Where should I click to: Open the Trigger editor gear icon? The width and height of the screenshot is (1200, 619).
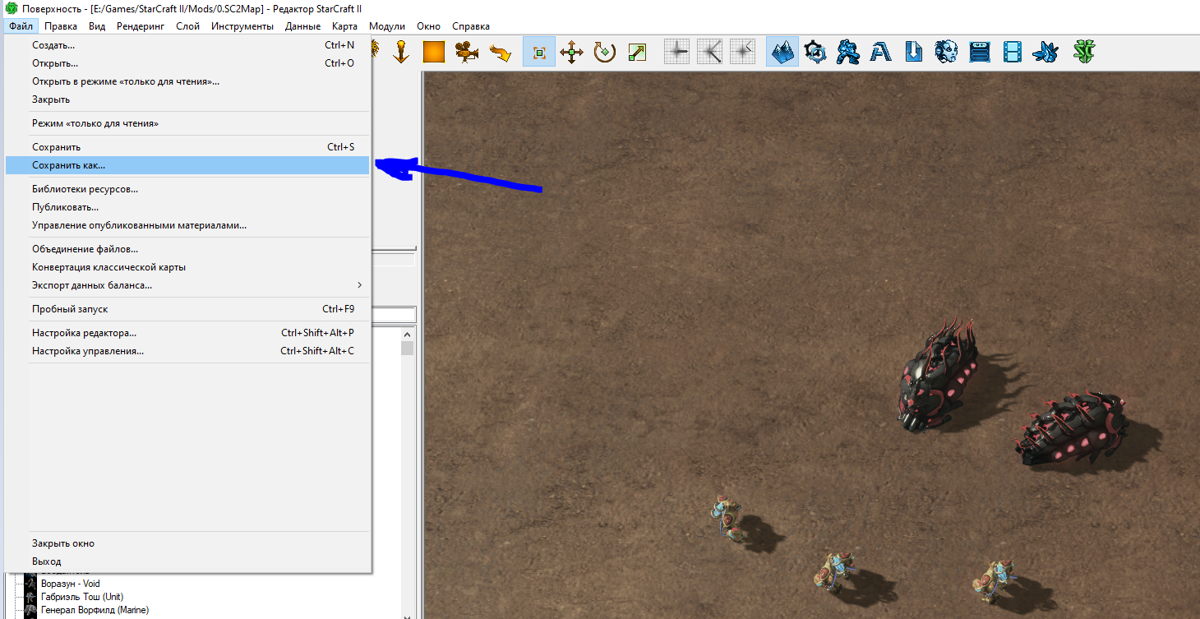[815, 52]
